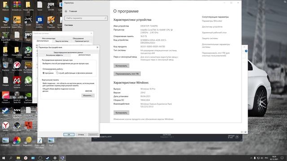Open the DOOM desktop shortcut
Image resolution: width=287 pixels, height=161 pixels.
(x=51, y=6)
